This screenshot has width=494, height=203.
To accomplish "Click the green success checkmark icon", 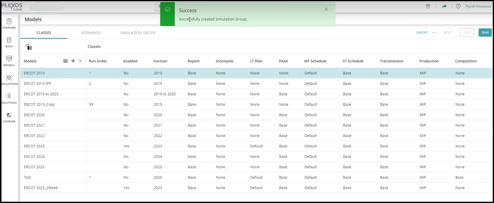I will pos(167,9).
